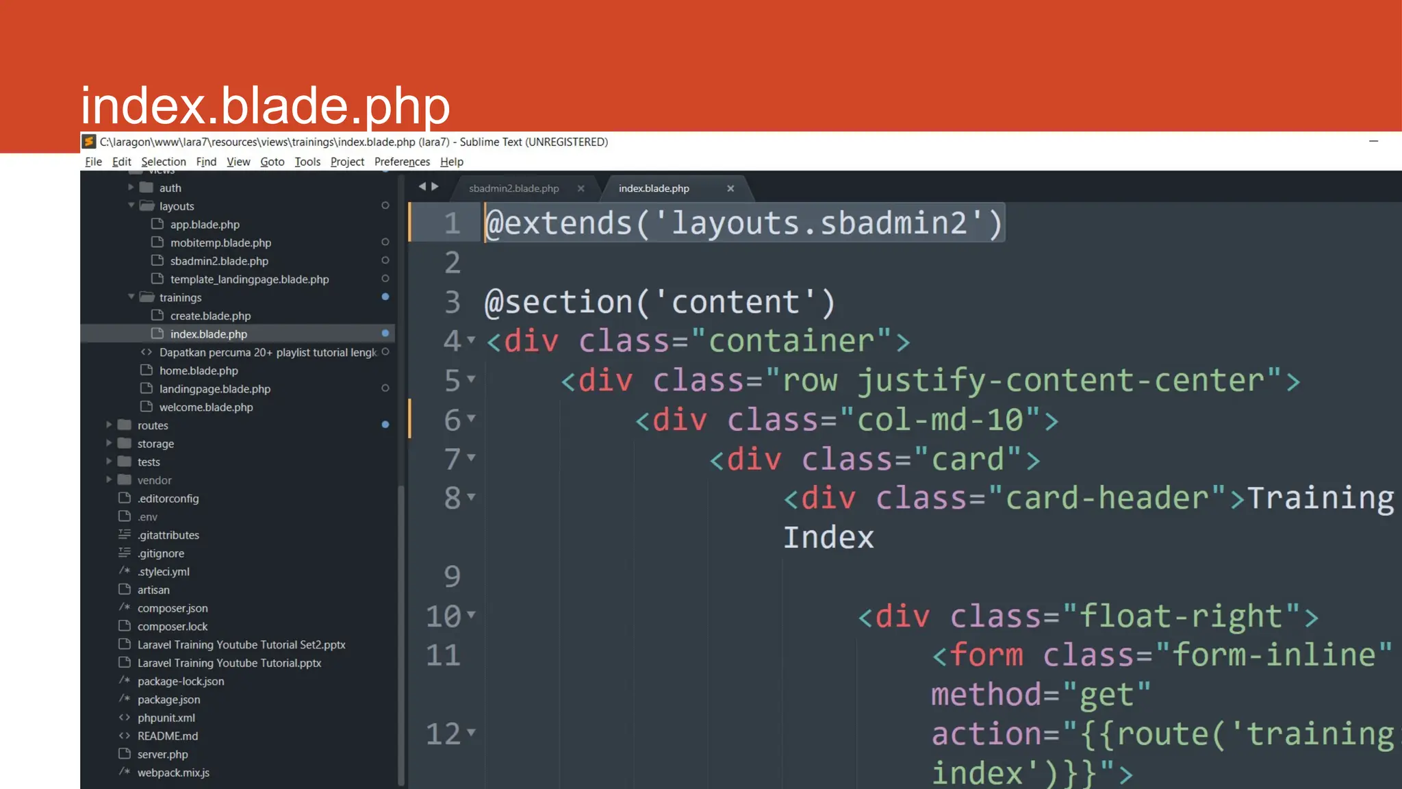Open welcome.blade.php file
1402x789 pixels.
206,408
